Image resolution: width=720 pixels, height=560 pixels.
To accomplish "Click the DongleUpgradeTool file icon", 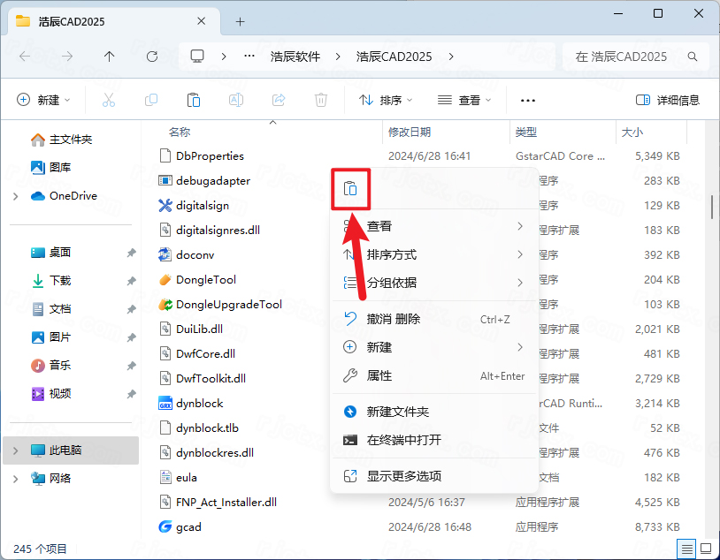I will pyautogui.click(x=165, y=304).
